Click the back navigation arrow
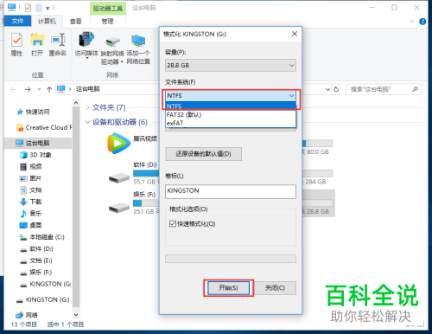432x334 pixels. tap(13, 89)
